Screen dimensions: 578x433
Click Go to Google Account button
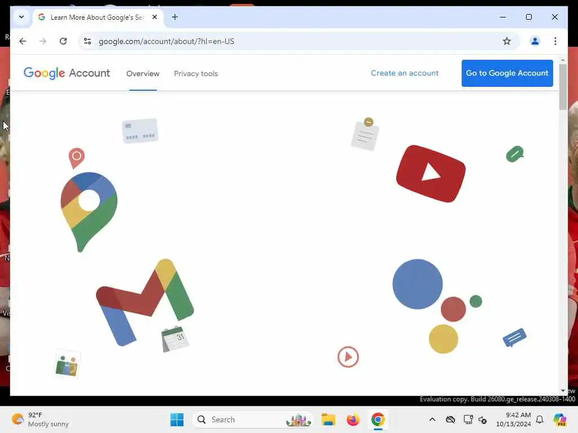point(507,73)
